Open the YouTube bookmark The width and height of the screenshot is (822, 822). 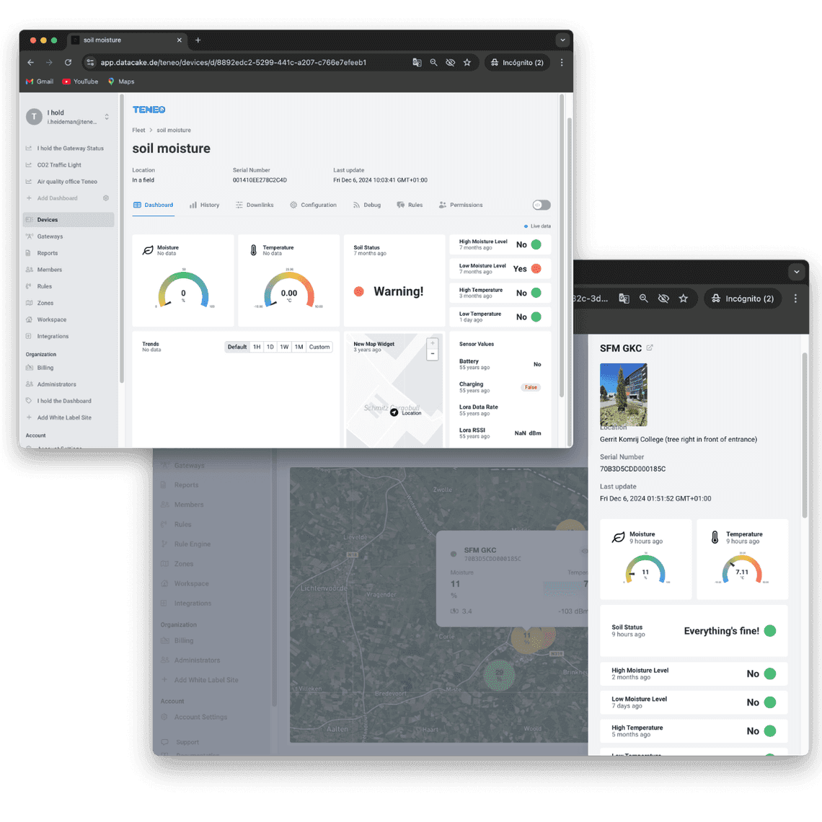[80, 81]
